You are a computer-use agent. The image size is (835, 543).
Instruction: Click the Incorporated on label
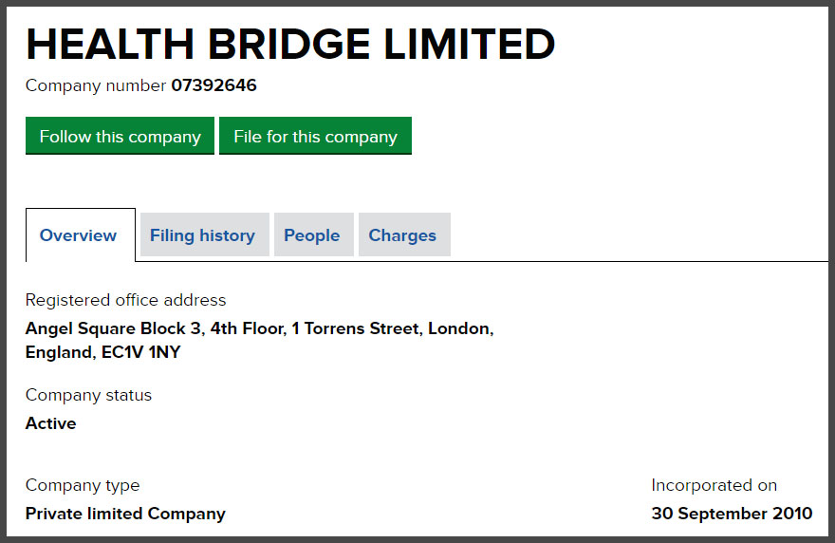point(714,485)
